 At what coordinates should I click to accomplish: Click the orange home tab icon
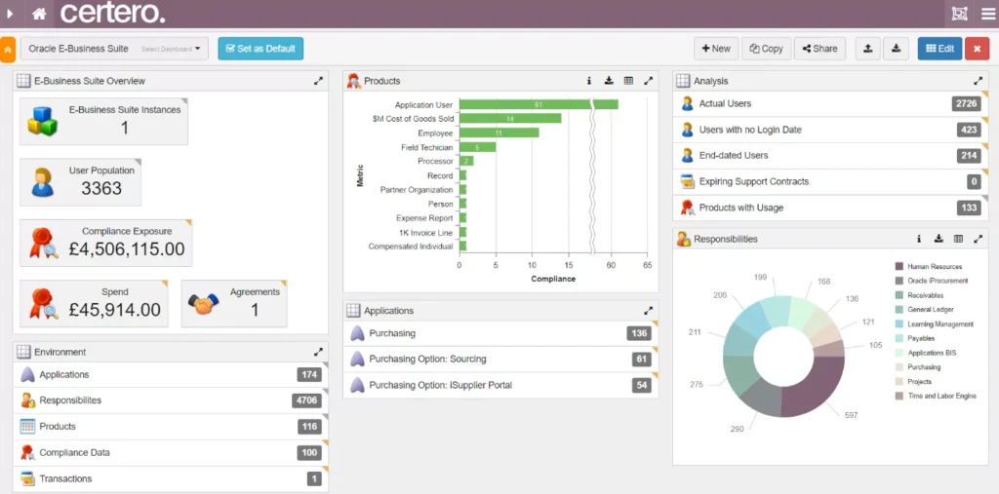pos(8,49)
